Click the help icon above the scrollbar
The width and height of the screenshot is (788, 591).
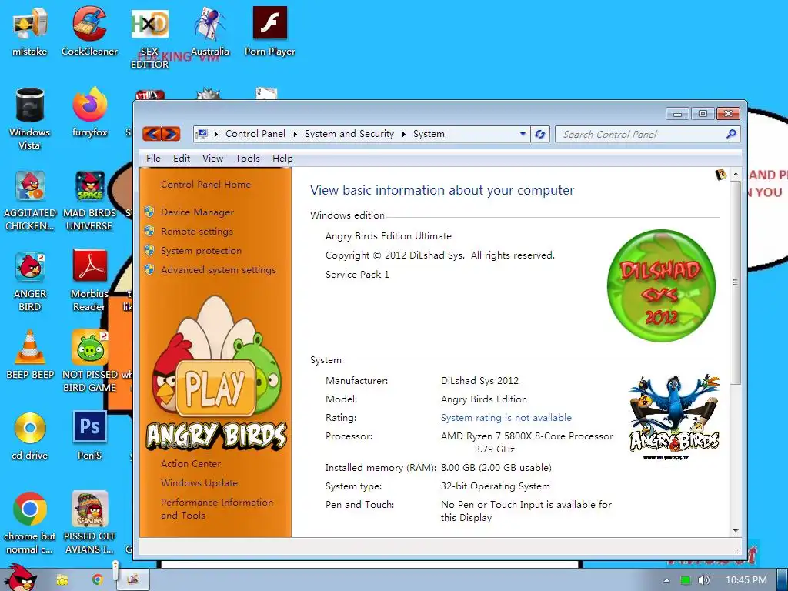720,175
